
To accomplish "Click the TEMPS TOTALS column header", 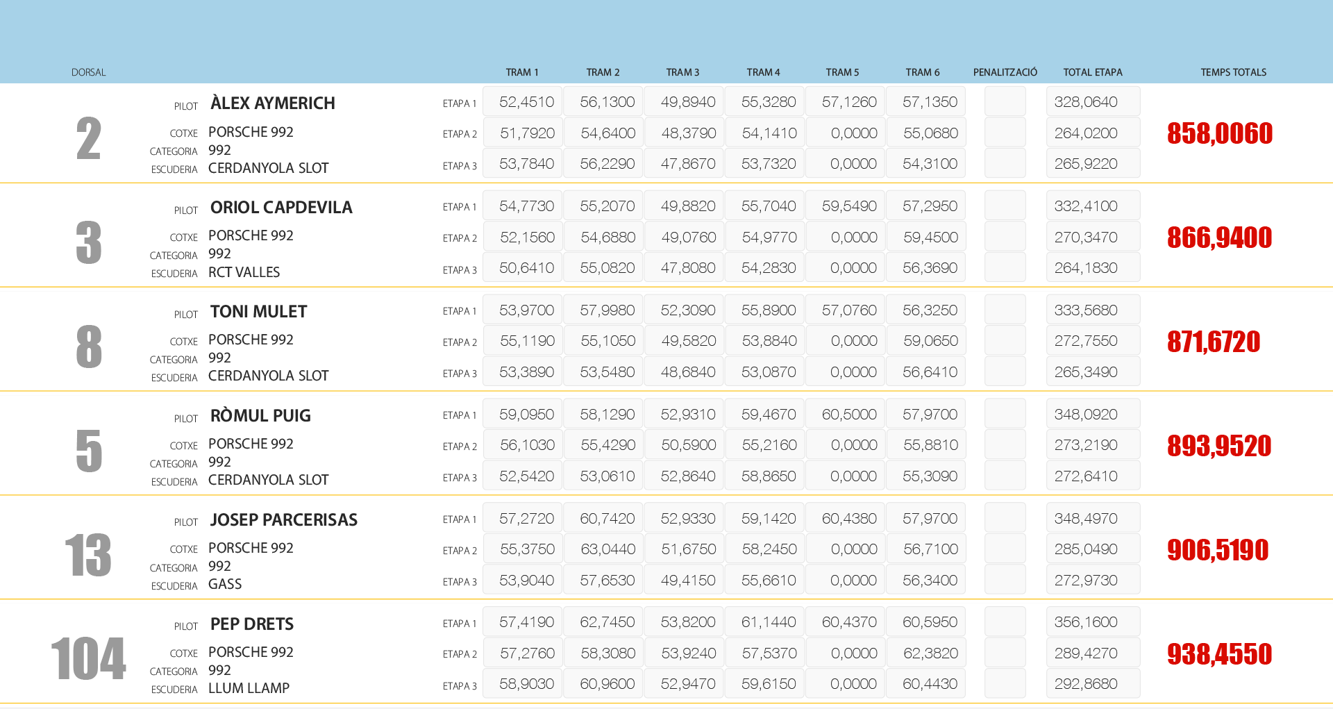I will click(1233, 72).
